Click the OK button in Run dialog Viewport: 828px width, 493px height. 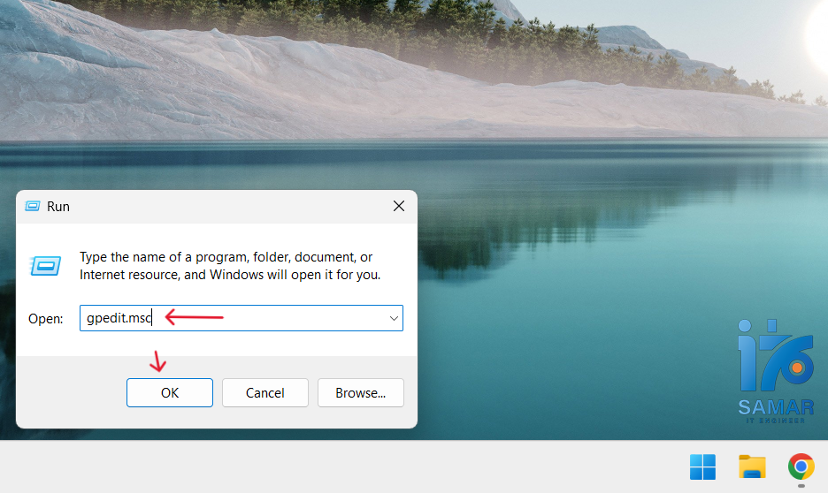[170, 393]
